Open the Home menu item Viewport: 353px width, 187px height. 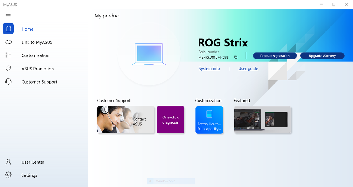point(28,29)
